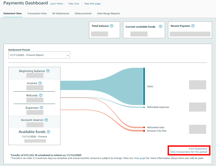Start the Take Tour link

pos(73,4)
